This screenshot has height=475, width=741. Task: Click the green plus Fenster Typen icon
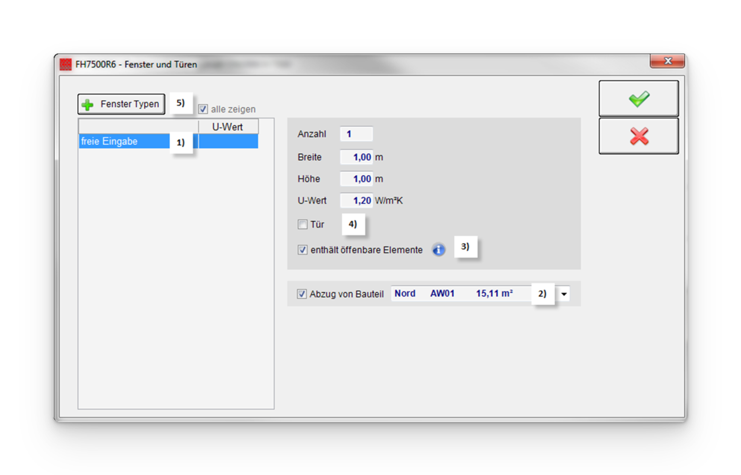click(x=88, y=104)
